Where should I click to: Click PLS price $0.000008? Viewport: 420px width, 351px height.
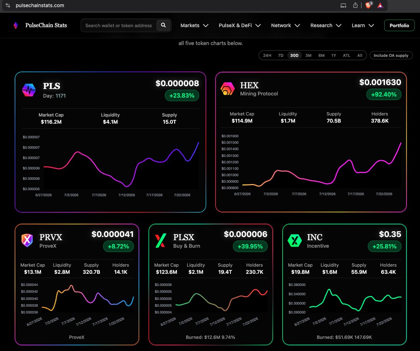click(177, 83)
